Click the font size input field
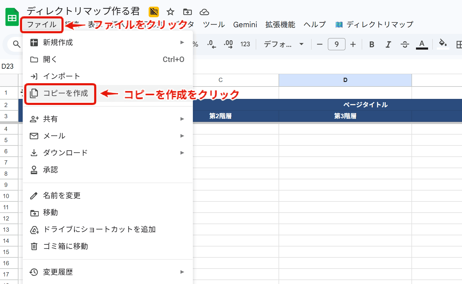 click(336, 44)
